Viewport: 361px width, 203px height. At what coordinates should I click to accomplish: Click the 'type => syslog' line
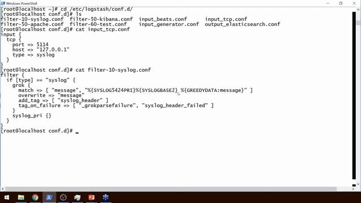33,55
